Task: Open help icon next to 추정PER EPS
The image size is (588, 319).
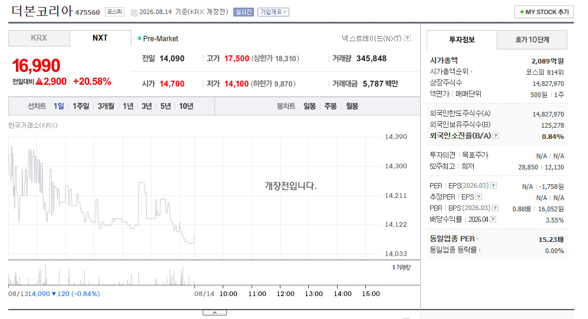Action: tap(478, 197)
